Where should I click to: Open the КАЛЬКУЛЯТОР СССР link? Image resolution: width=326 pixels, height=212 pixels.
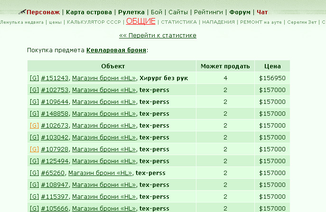pyautogui.click(x=94, y=22)
